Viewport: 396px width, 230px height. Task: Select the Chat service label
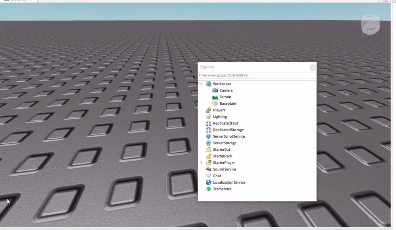(217, 176)
